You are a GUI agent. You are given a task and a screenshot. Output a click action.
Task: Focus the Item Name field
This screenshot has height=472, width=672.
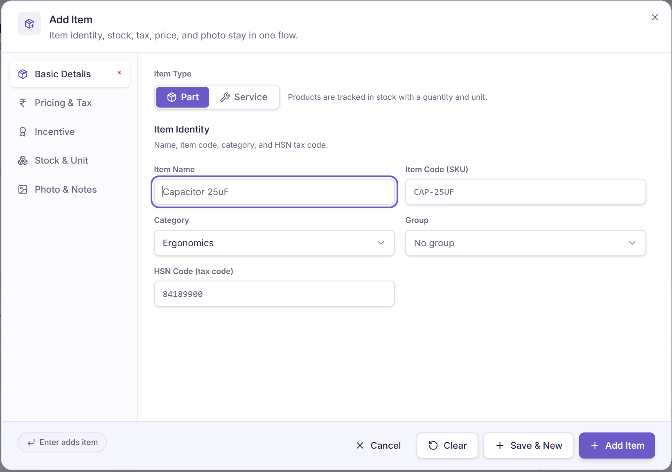pyautogui.click(x=274, y=192)
